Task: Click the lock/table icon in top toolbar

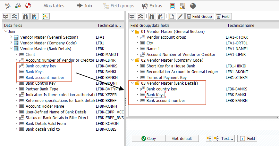Action: coord(18,6)
